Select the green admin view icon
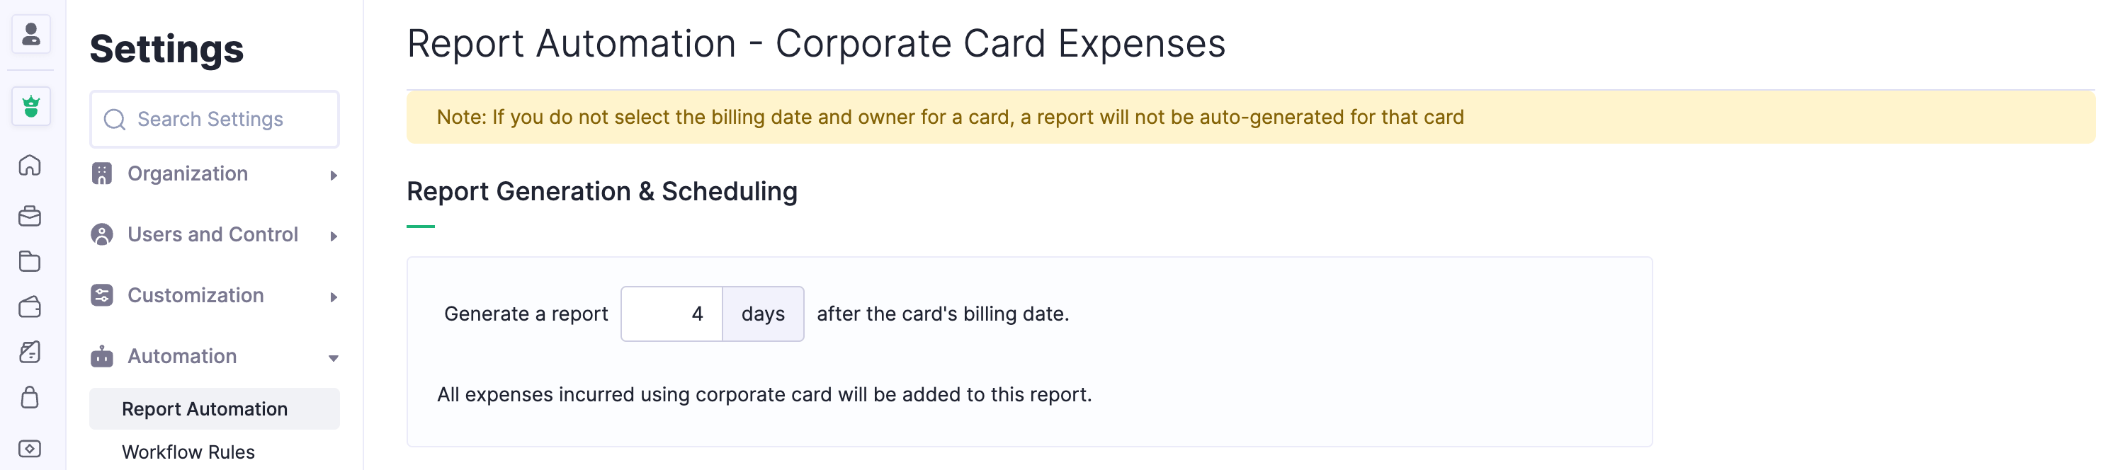Image resolution: width=2108 pixels, height=470 pixels. point(30,106)
